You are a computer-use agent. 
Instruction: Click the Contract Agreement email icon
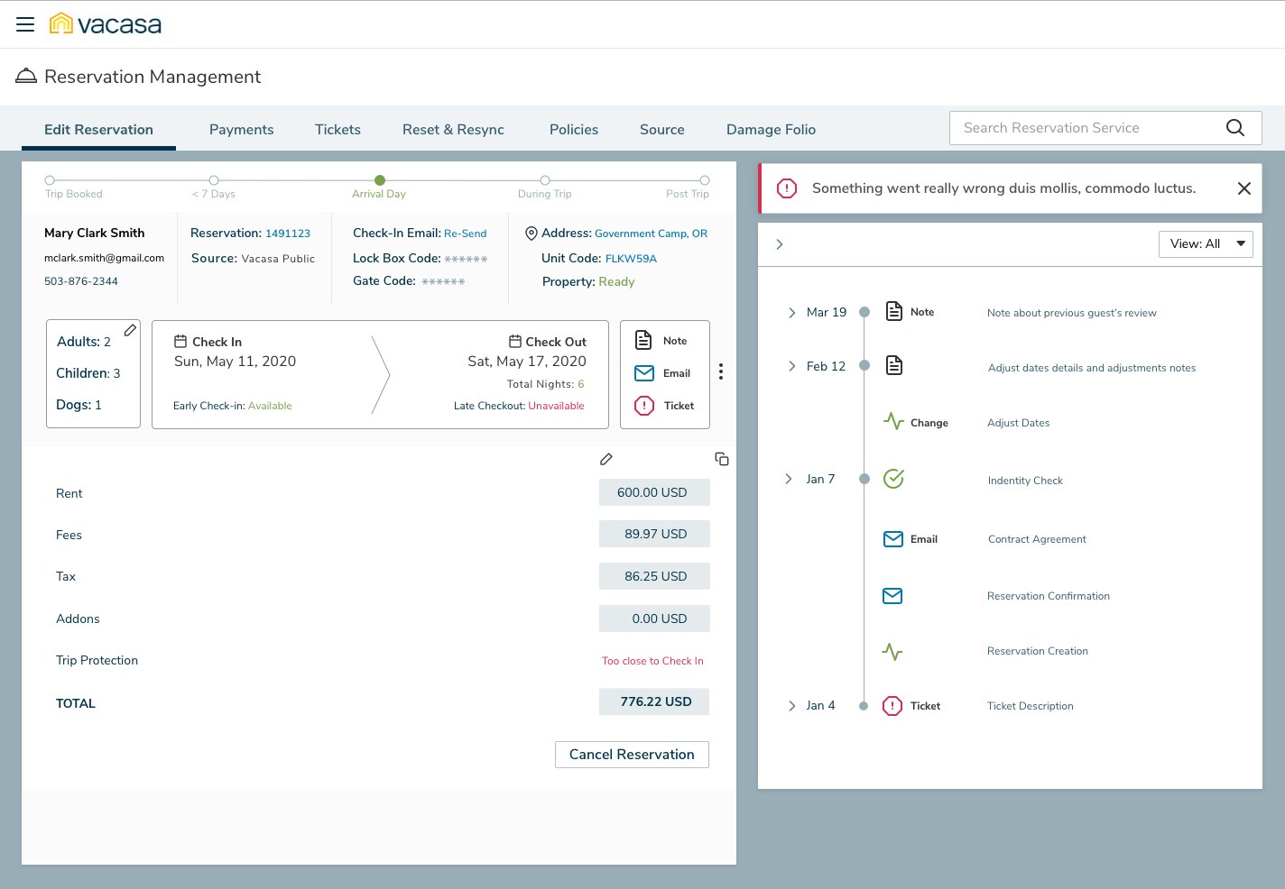click(x=893, y=539)
